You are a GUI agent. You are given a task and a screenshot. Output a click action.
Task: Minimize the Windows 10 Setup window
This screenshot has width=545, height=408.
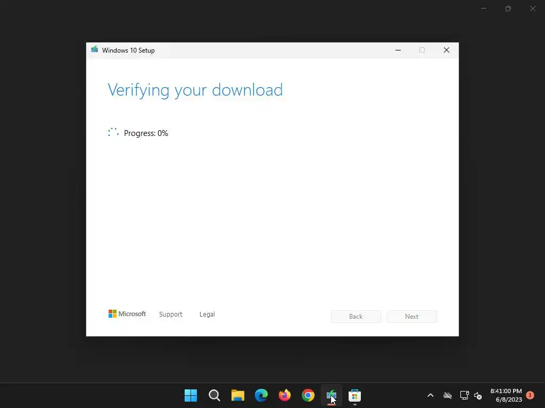point(398,50)
